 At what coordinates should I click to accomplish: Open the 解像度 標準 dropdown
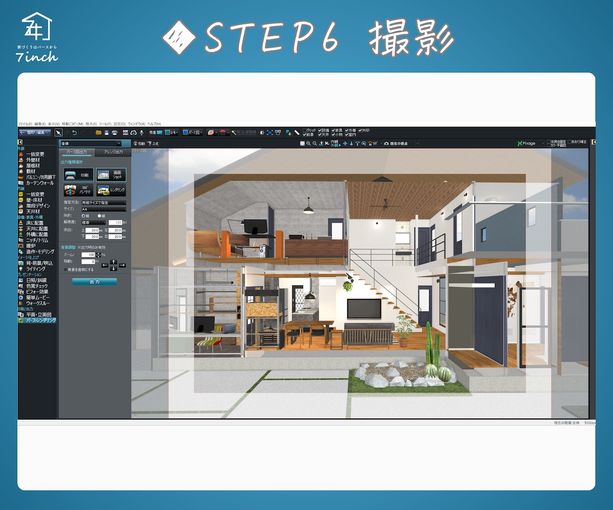[94, 223]
